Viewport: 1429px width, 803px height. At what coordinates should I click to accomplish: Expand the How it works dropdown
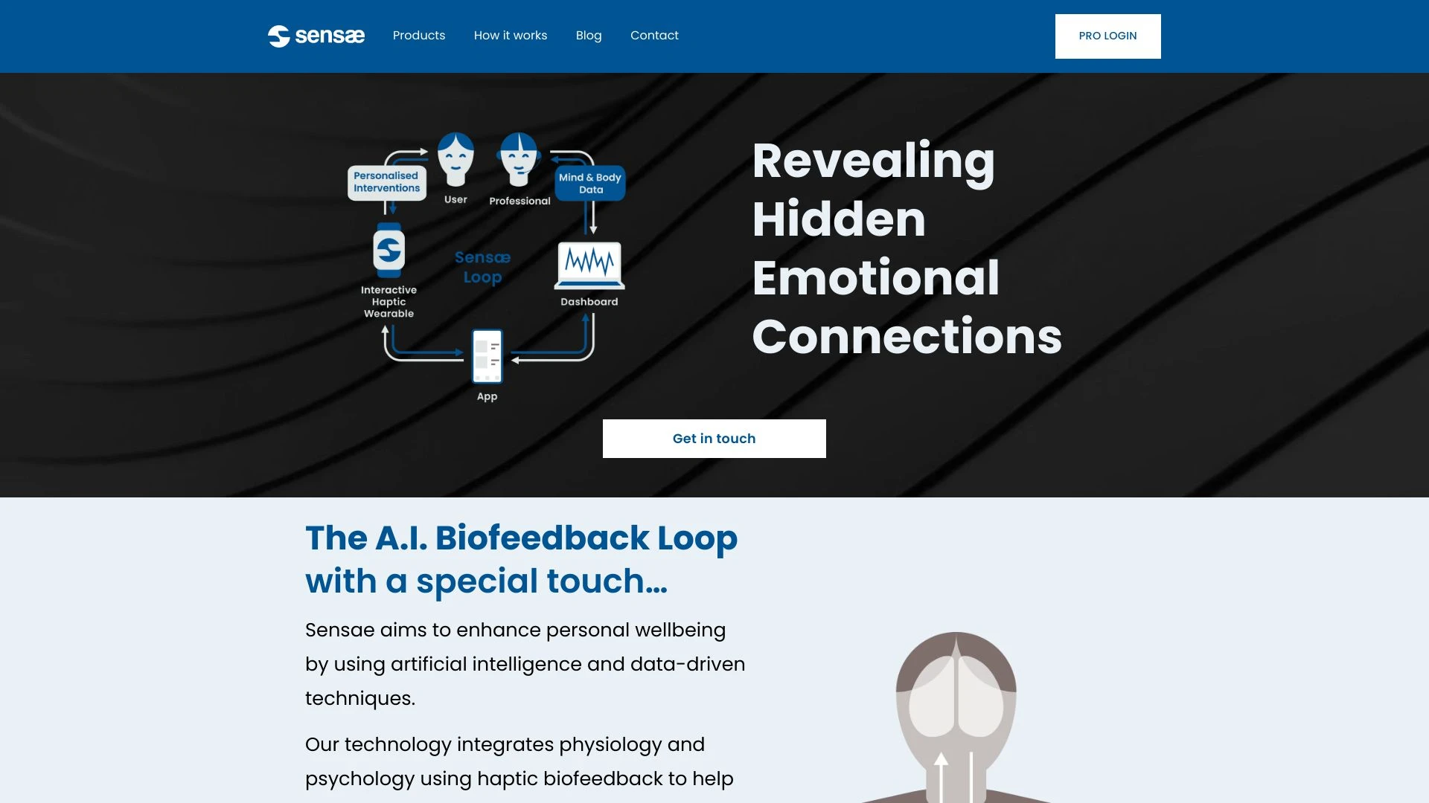tap(511, 35)
